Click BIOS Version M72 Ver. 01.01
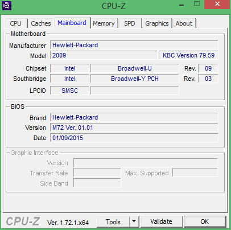 tap(134, 128)
